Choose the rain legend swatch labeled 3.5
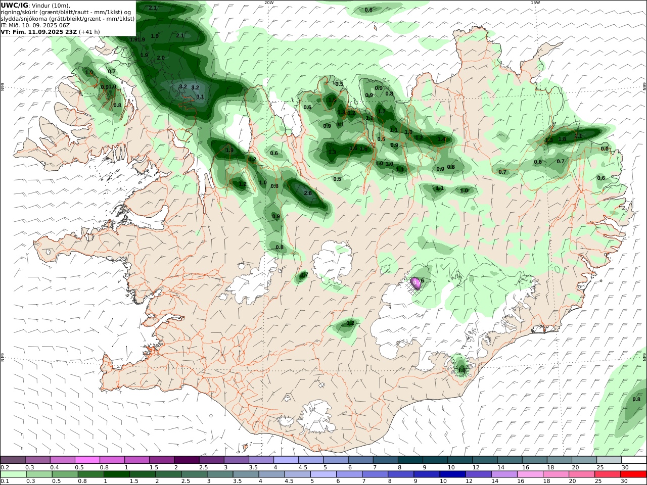The width and height of the screenshot is (647, 485). (x=246, y=474)
